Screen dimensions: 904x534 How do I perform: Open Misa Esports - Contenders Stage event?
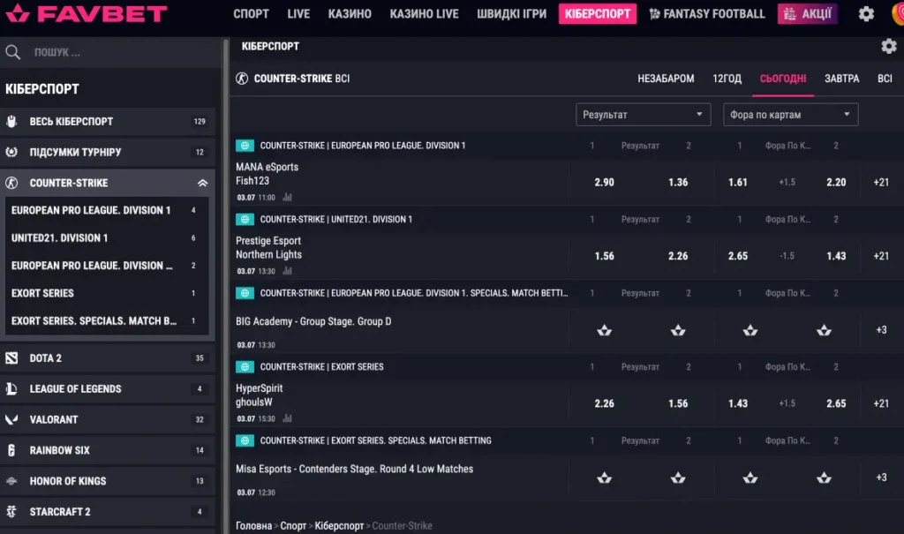(354, 470)
